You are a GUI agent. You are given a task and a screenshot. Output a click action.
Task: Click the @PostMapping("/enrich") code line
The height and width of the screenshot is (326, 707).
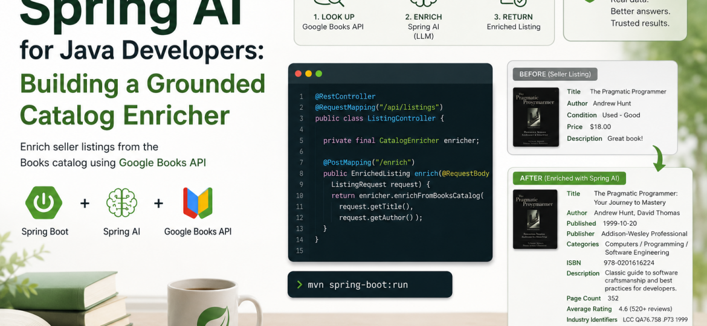click(369, 162)
